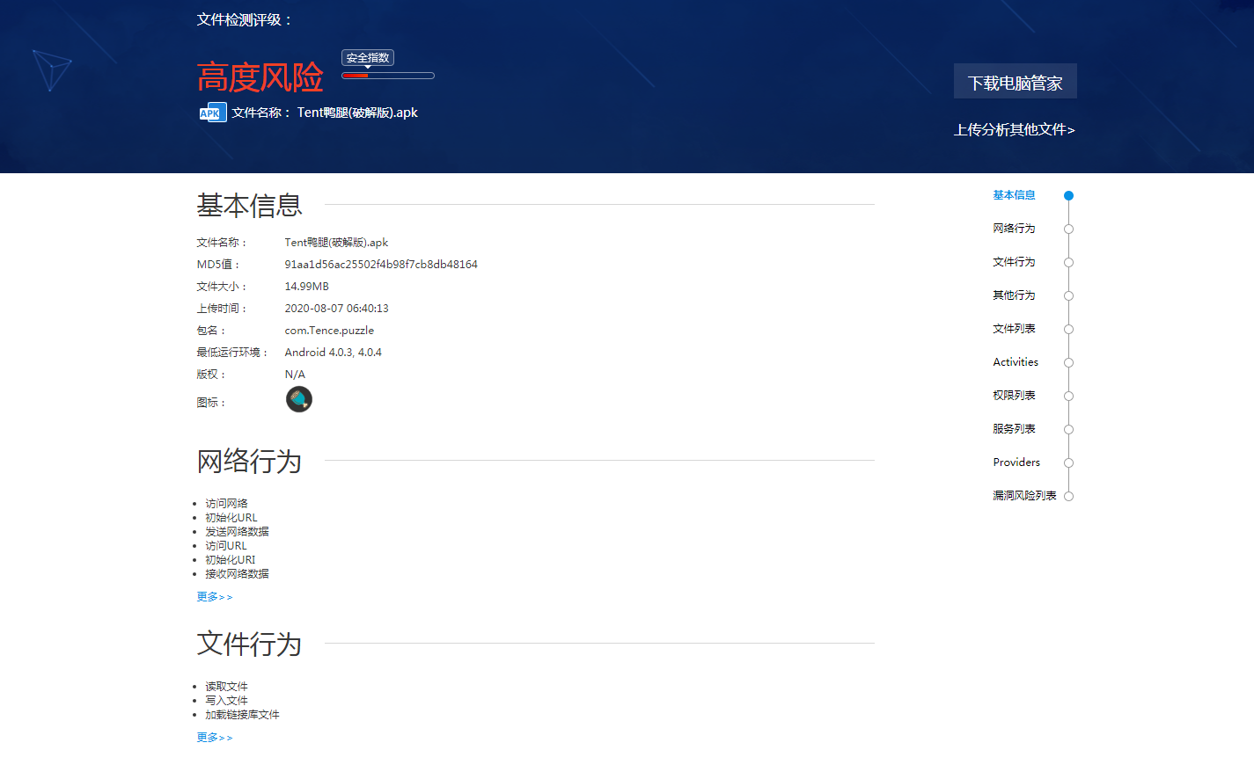Click the 初始化URL list item
Viewport: 1254px width, 772px height.
pyautogui.click(x=231, y=518)
